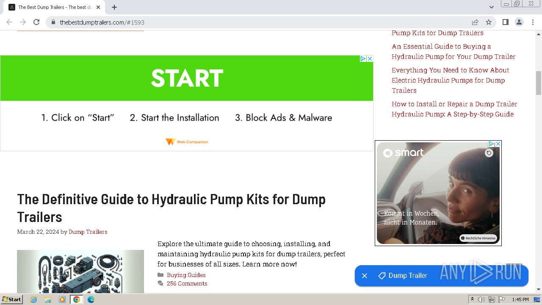
Task: Click the Show desktop button
Action: (537, 299)
